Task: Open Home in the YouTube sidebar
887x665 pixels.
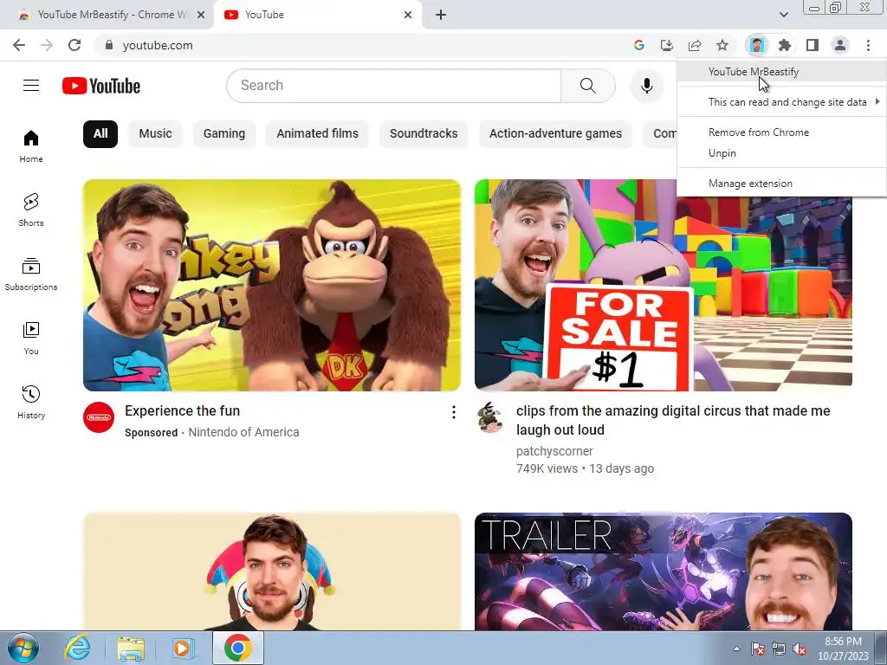Action: click(31, 145)
